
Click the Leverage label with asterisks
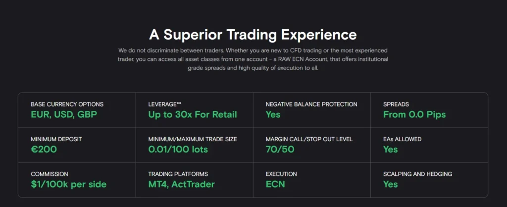(165, 104)
